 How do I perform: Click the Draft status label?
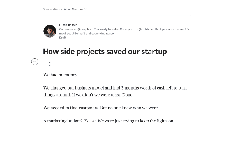(x=63, y=38)
